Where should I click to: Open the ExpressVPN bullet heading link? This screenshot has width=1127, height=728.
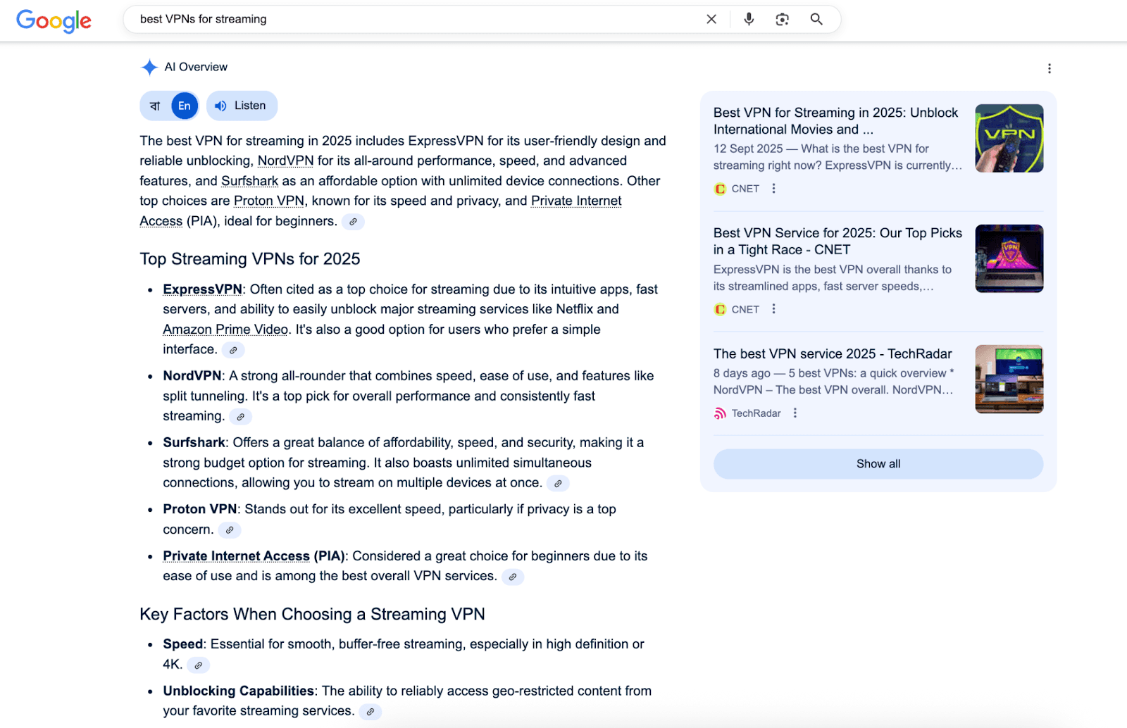202,289
